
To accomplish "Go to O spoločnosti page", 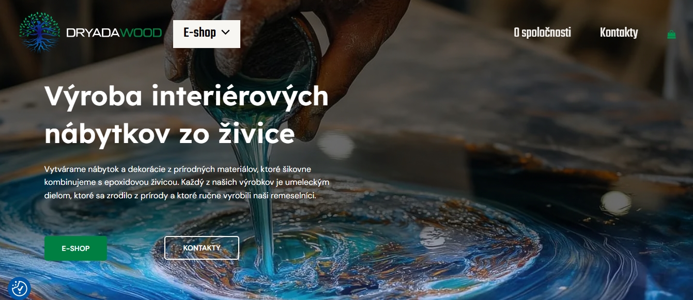I will 542,33.
